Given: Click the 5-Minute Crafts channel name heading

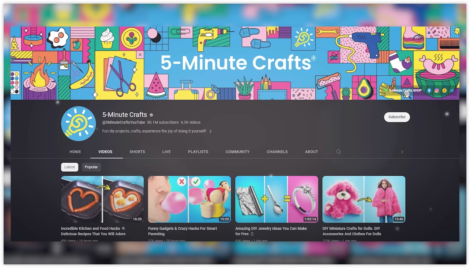Looking at the screenshot, I should pyautogui.click(x=125, y=115).
